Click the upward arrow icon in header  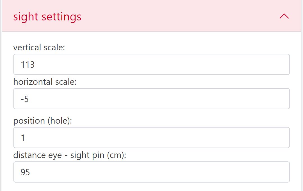click(x=284, y=16)
